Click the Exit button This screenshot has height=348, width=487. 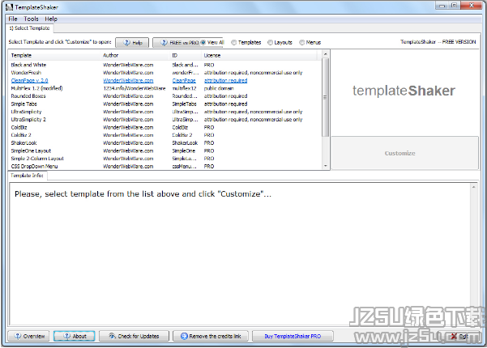click(459, 336)
